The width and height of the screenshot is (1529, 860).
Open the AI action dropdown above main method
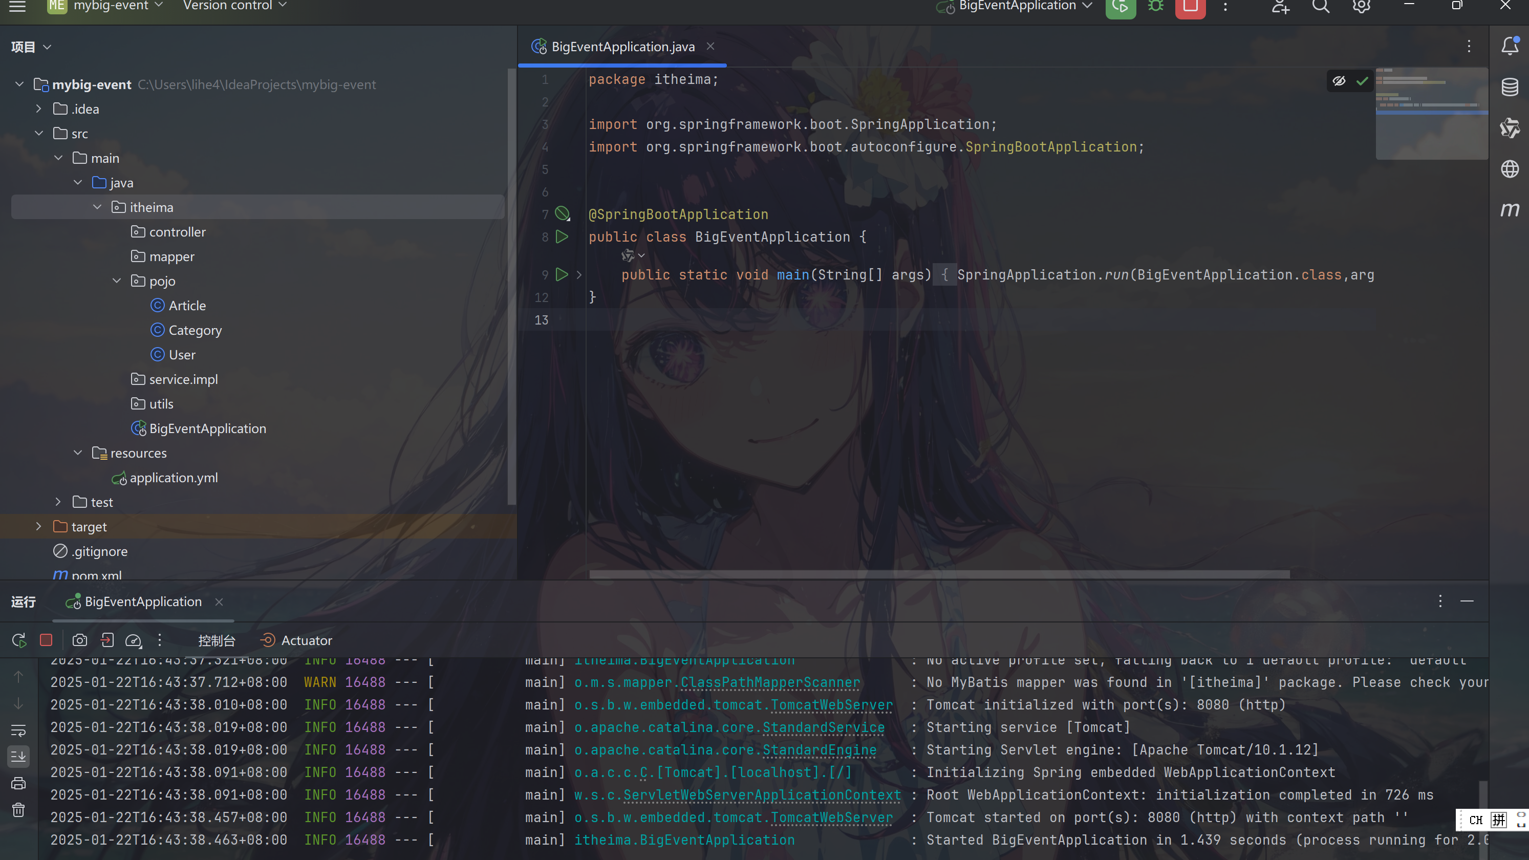coord(633,255)
